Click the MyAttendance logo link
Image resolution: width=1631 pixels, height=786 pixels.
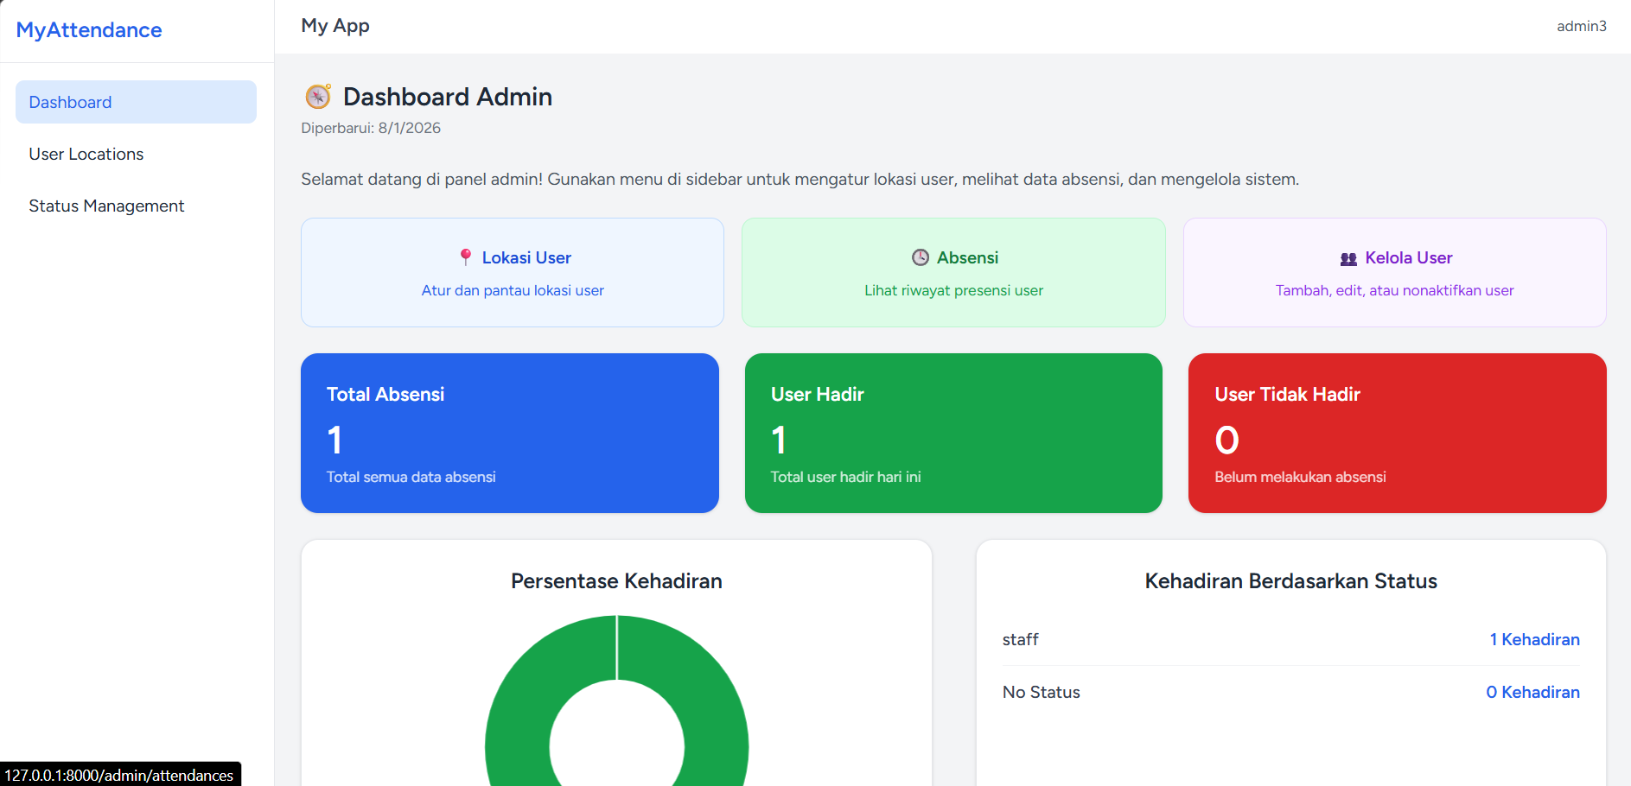(89, 30)
